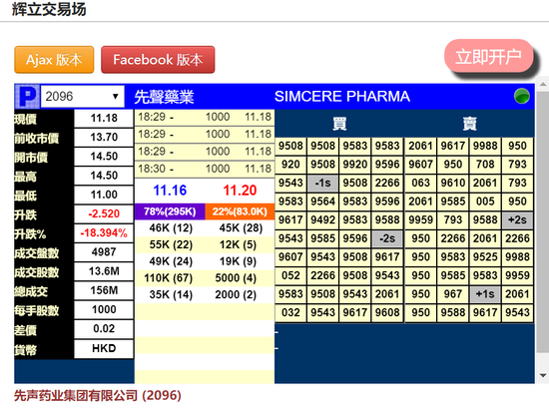Click the Facebook 版本 button

(158, 60)
